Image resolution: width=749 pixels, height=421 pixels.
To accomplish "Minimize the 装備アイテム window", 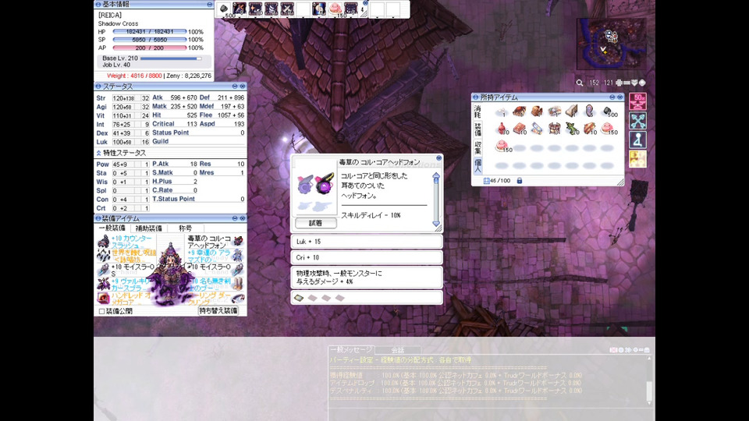I will [x=235, y=218].
